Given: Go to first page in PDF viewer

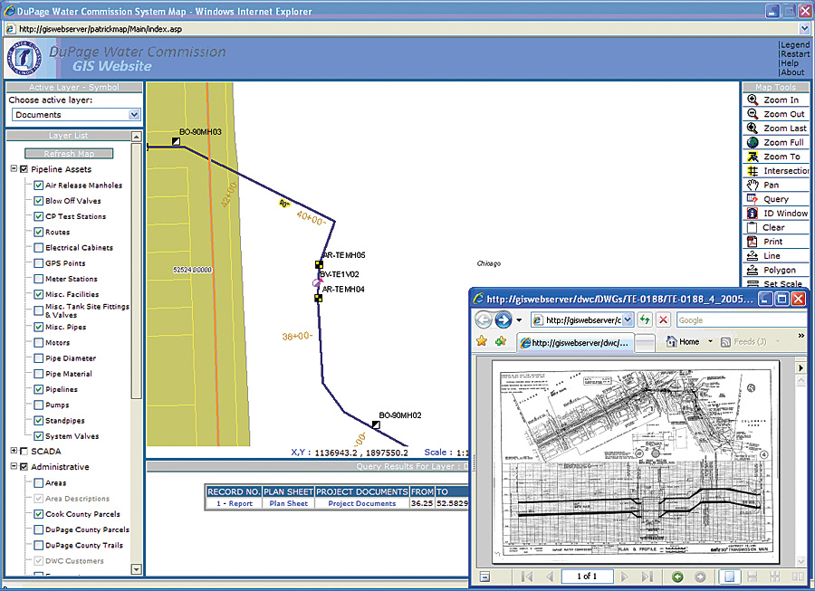Looking at the screenshot, I should 527,577.
